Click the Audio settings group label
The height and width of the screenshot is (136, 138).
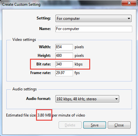25,89
